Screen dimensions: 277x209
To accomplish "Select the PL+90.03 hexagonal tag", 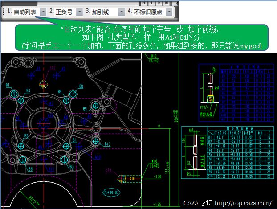I will pos(111,193).
